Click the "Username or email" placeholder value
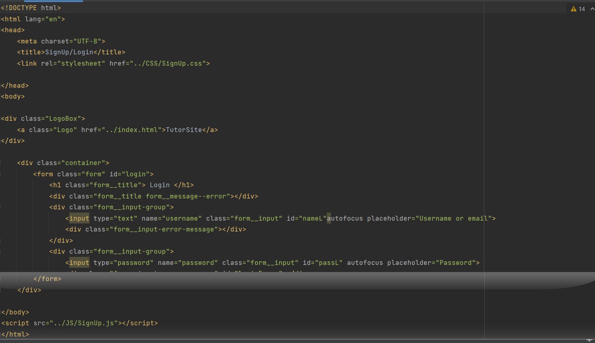This screenshot has height=343, width=595. pos(454,218)
